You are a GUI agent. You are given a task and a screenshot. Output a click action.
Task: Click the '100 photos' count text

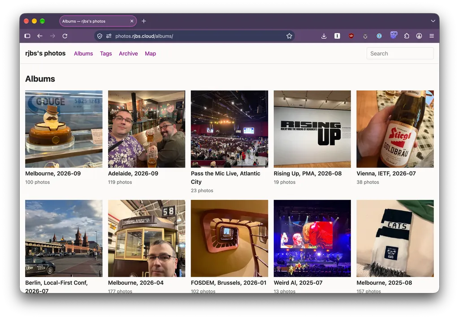(x=38, y=182)
